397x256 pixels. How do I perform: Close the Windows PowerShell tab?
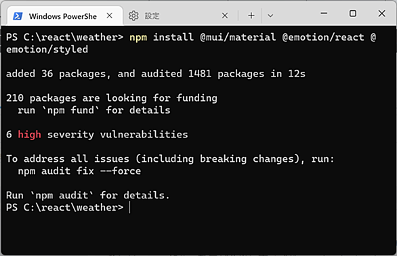pos(110,16)
